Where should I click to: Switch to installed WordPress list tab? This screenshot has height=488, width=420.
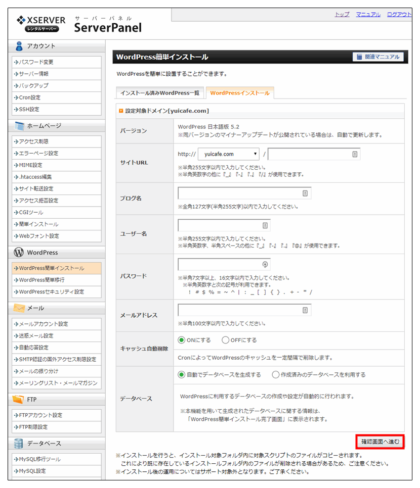(x=160, y=93)
